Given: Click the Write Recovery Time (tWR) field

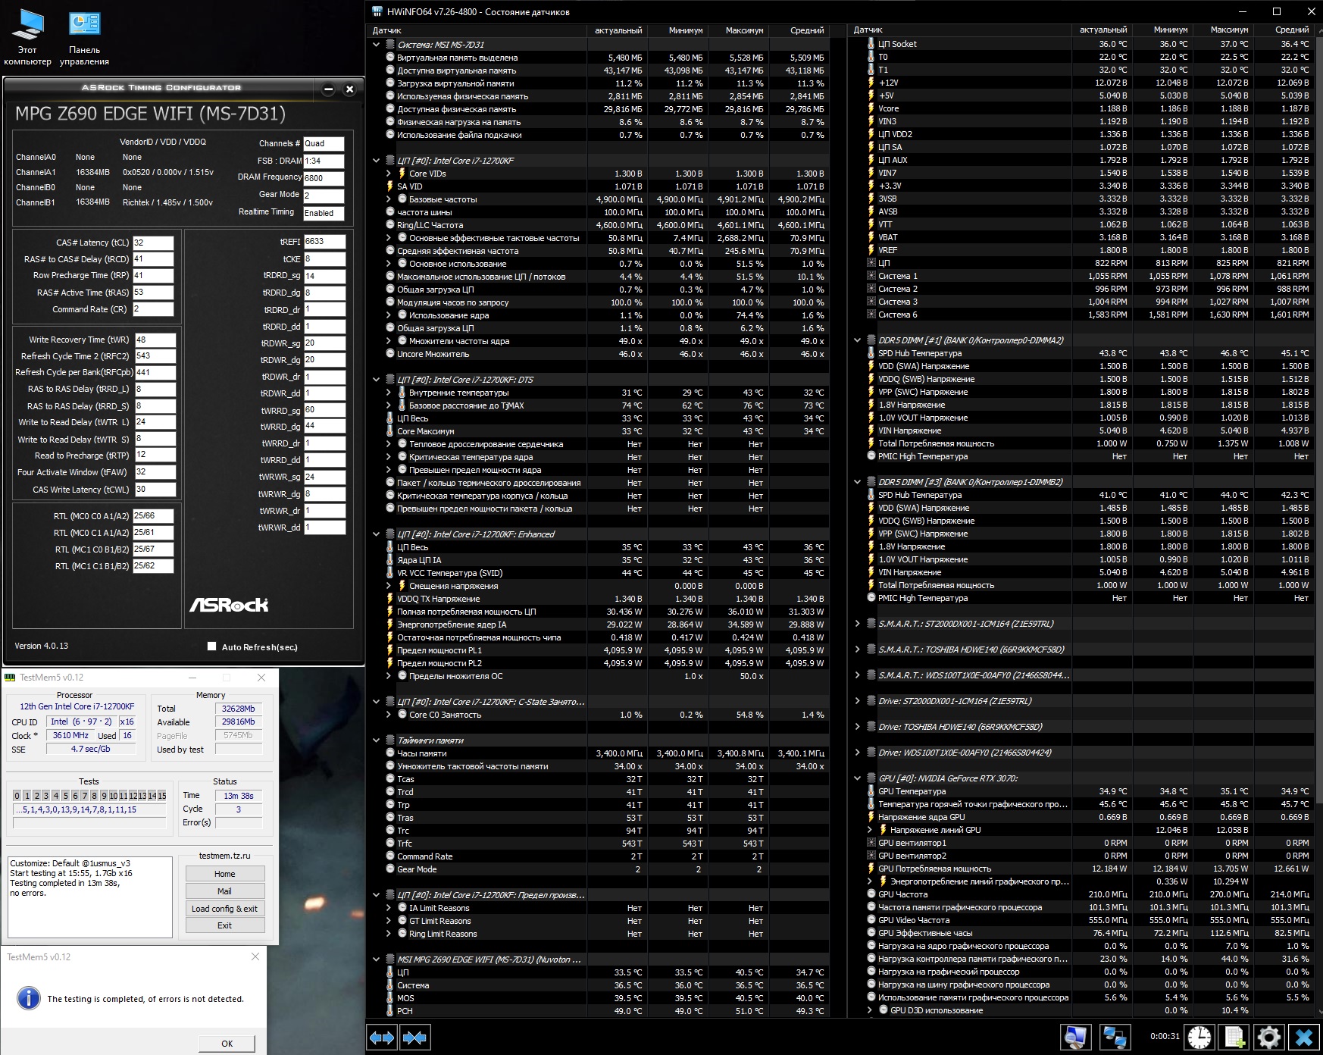Looking at the screenshot, I should tap(155, 340).
